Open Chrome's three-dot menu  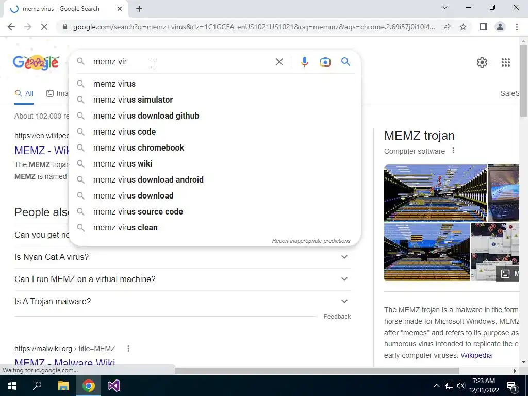tap(517, 27)
